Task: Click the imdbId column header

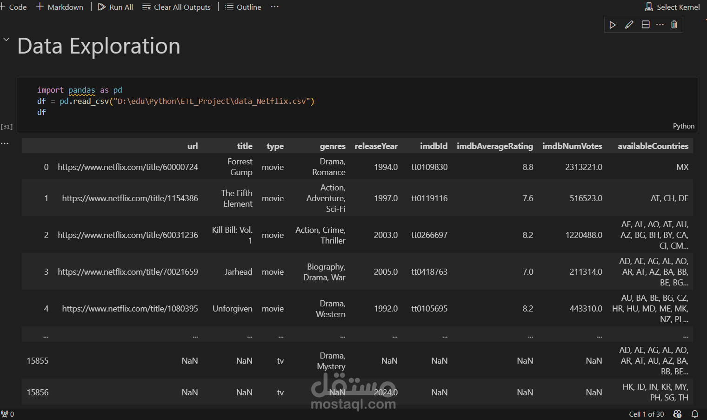Action: pyautogui.click(x=434, y=146)
